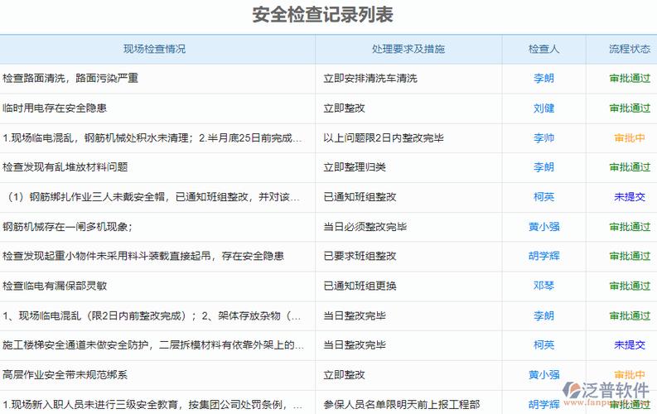The height and width of the screenshot is (414, 657).
Task: Select the text 钢筋机械存在一闸多机现象
Action: point(65,227)
